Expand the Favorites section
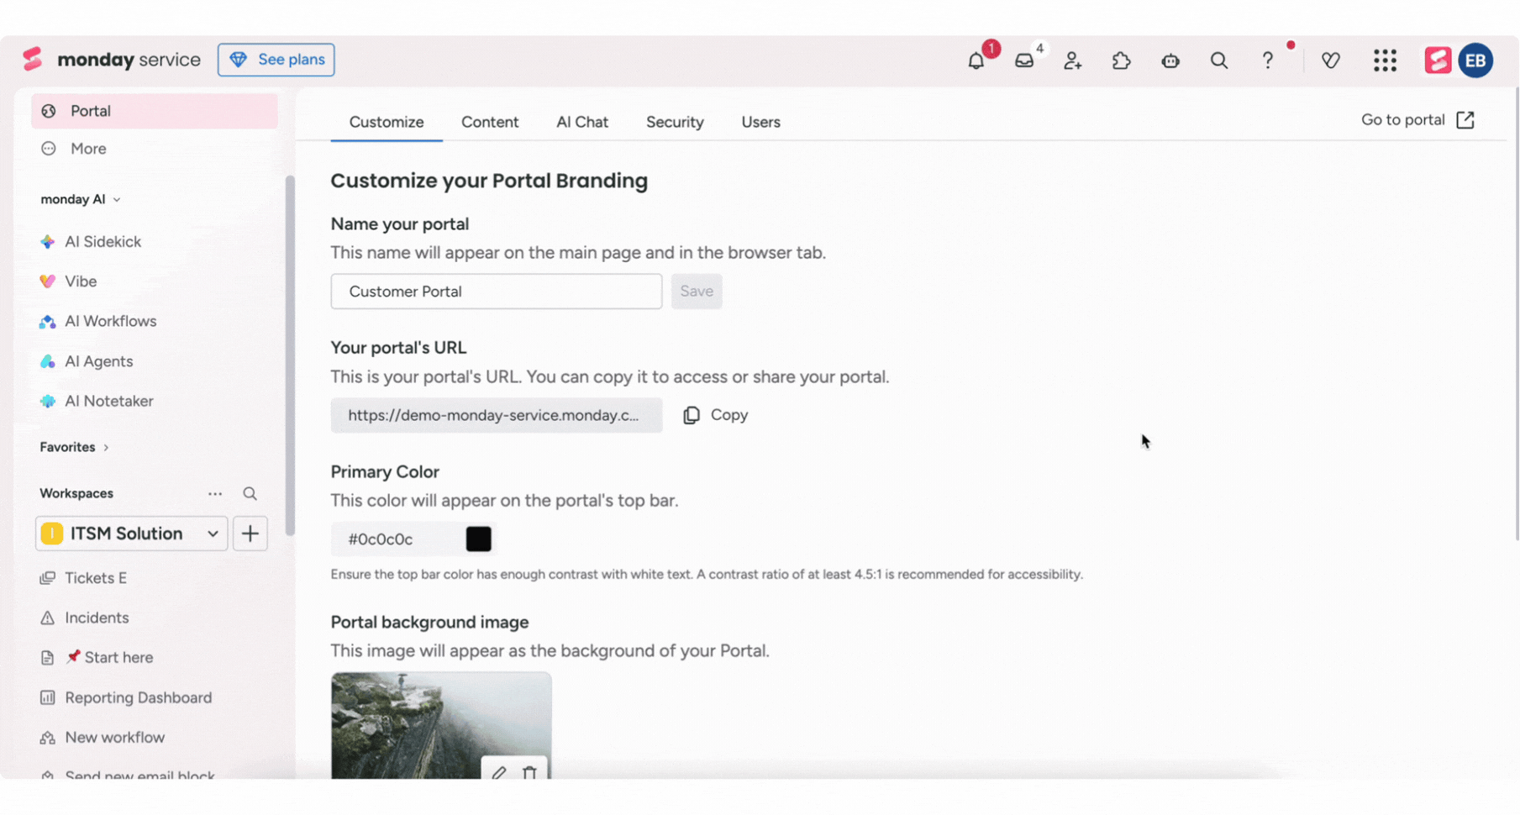This screenshot has height=815, width=1520. point(106,448)
